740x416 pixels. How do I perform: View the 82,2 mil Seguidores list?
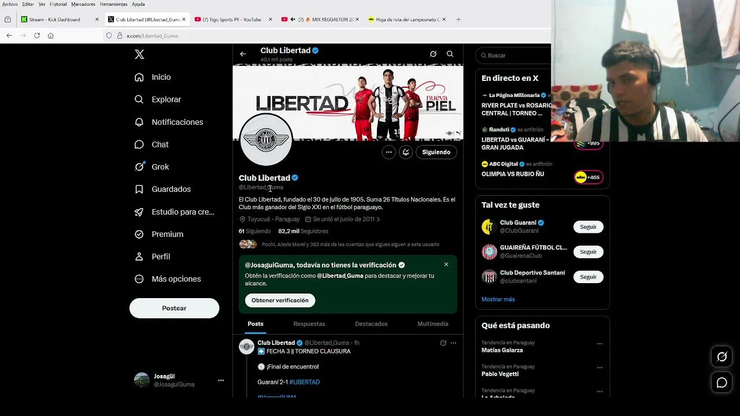click(303, 231)
